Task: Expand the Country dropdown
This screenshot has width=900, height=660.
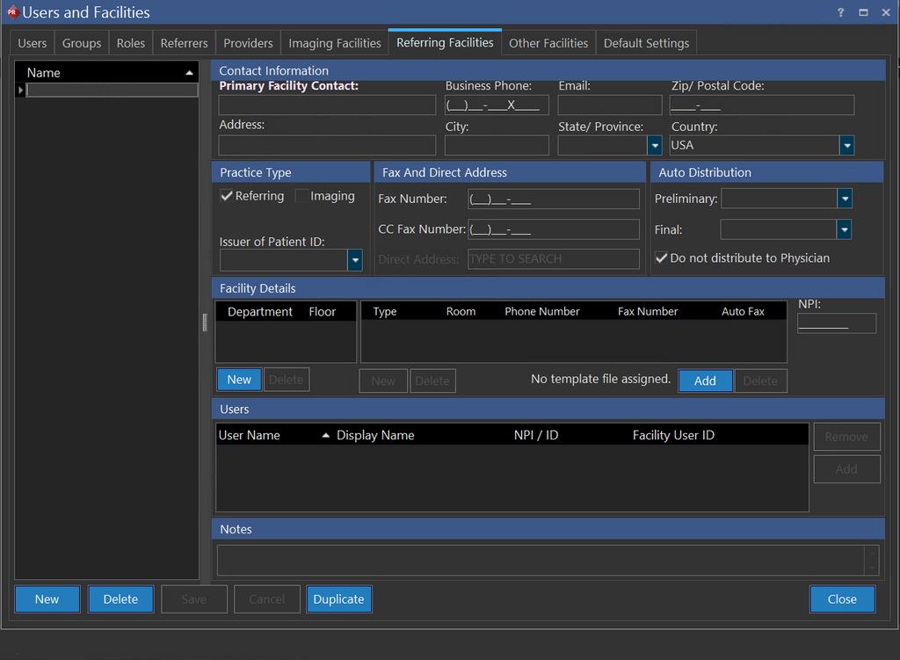Action: (x=846, y=146)
